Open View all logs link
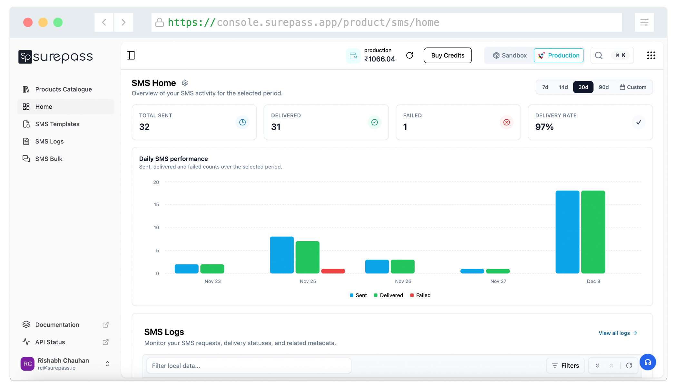The image size is (677, 387). [x=617, y=333]
